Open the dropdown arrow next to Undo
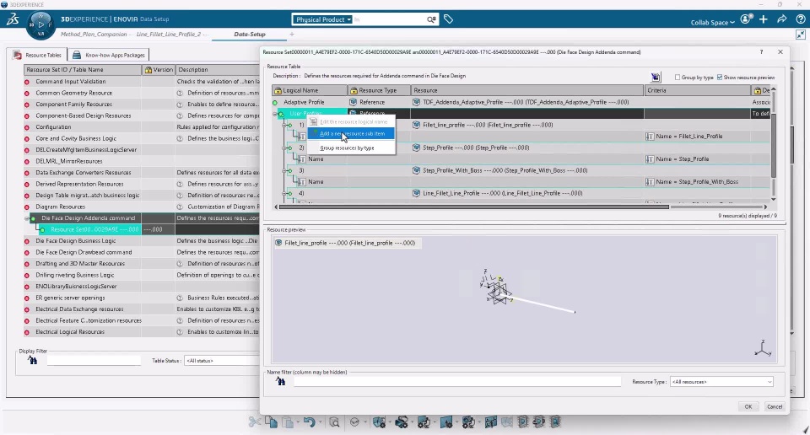Screen dimensions: 810x435 (x=320, y=422)
